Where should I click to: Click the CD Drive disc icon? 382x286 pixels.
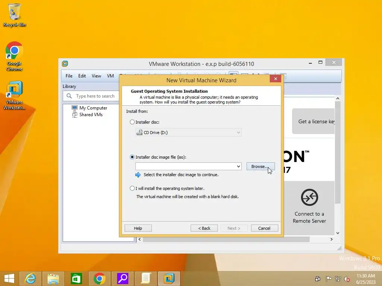coord(140,132)
